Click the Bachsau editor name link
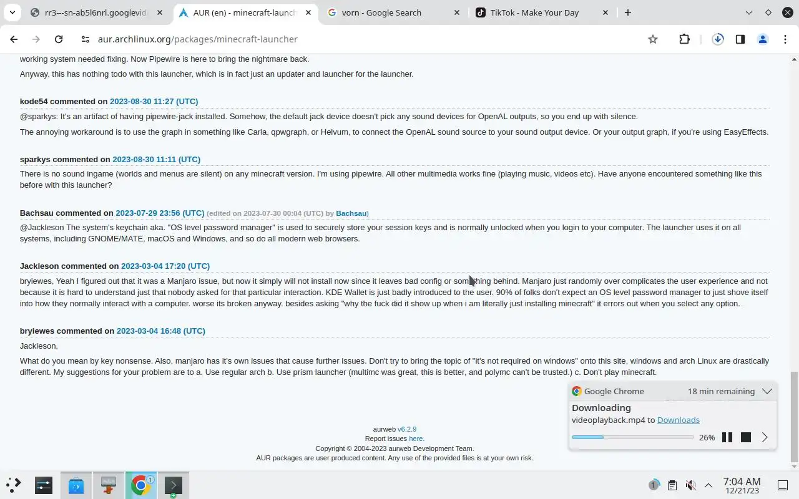This screenshot has height=499, width=799. pyautogui.click(x=351, y=213)
